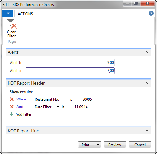Open the Date Filter field dropdown arrow
Screen dimensions: 157x154
pyautogui.click(x=58, y=107)
